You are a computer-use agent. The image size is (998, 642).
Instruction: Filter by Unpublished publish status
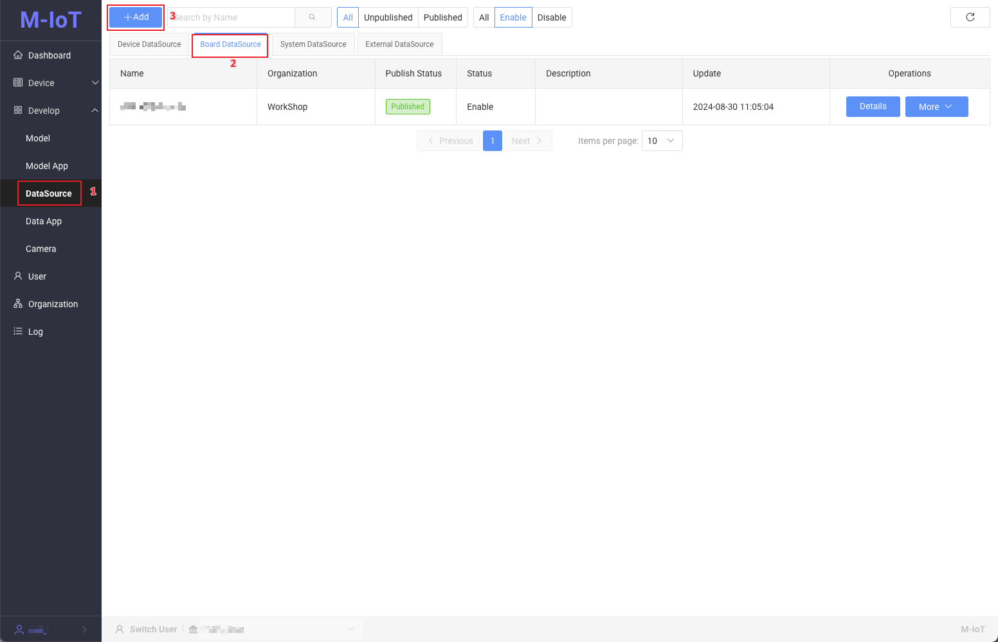click(388, 17)
